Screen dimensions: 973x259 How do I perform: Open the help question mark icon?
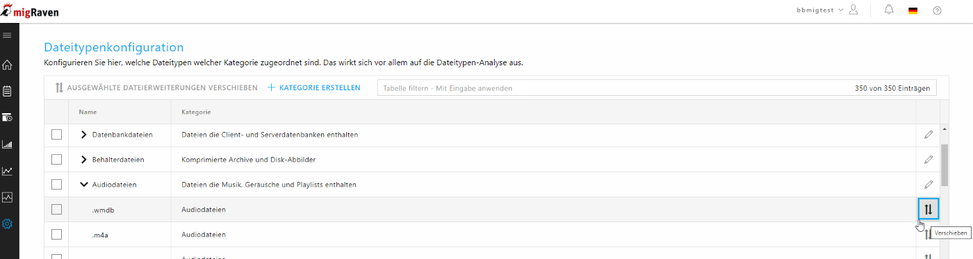pyautogui.click(x=937, y=10)
